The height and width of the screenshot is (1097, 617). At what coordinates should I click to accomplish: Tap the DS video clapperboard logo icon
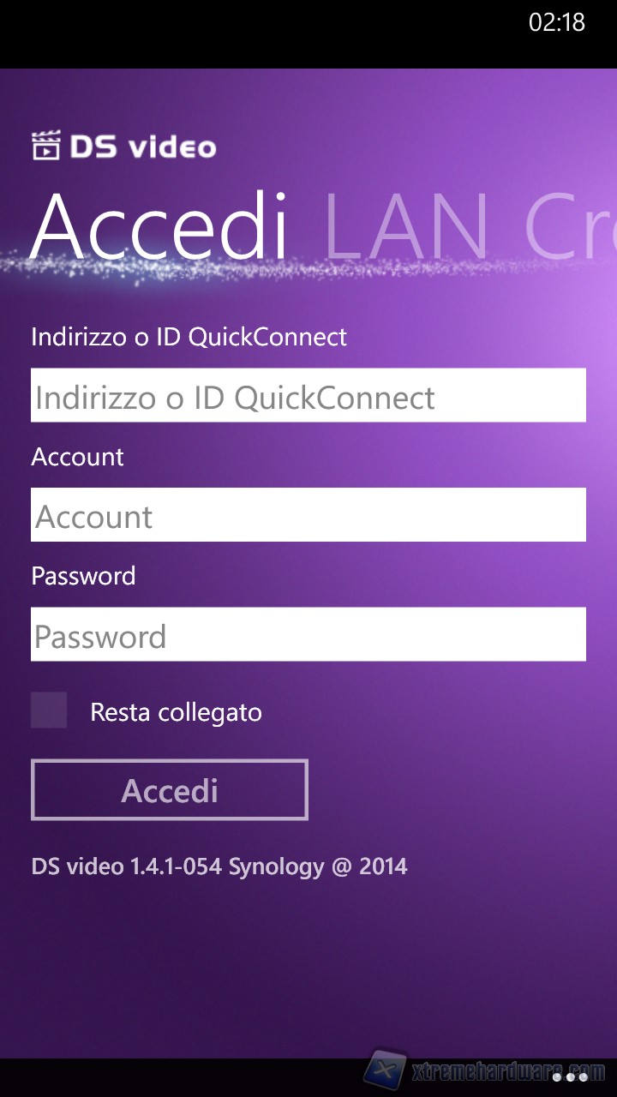click(46, 146)
